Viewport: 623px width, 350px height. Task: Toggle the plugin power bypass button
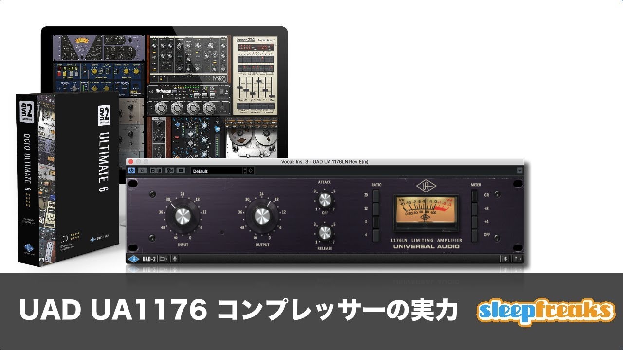[131, 171]
